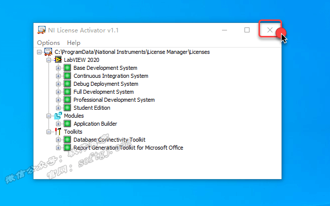Collapse the Toolkits node
The width and height of the screenshot is (330, 206).
(48, 132)
